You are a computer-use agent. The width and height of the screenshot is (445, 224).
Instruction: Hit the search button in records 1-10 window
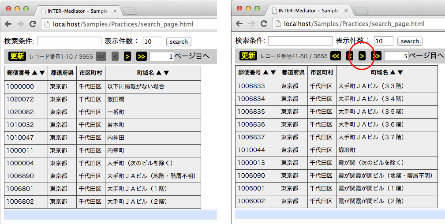click(x=179, y=42)
